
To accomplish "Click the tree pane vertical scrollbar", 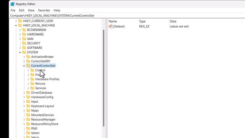I will pyautogui.click(x=103, y=78).
